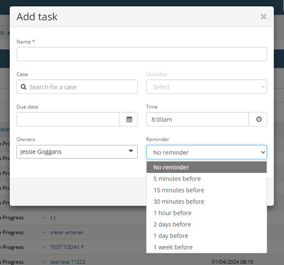The image size is (284, 265).
Task: Open the 'treter erterter' task link
Action: (67, 232)
